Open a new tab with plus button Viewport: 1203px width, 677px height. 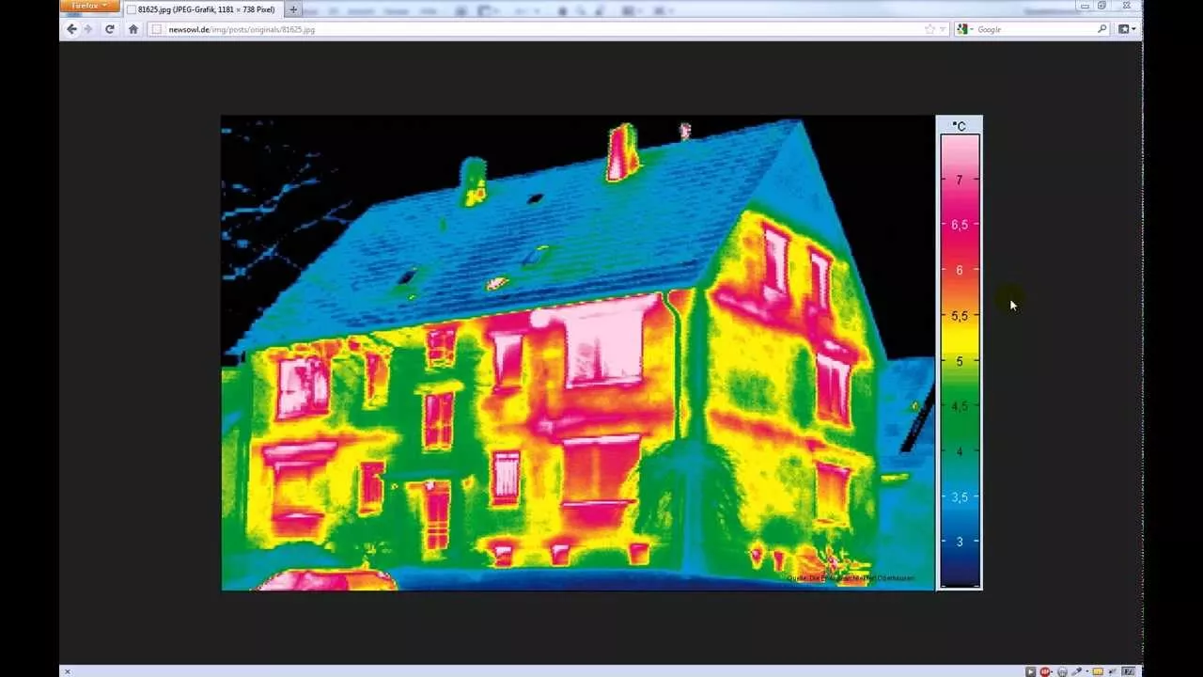(293, 9)
